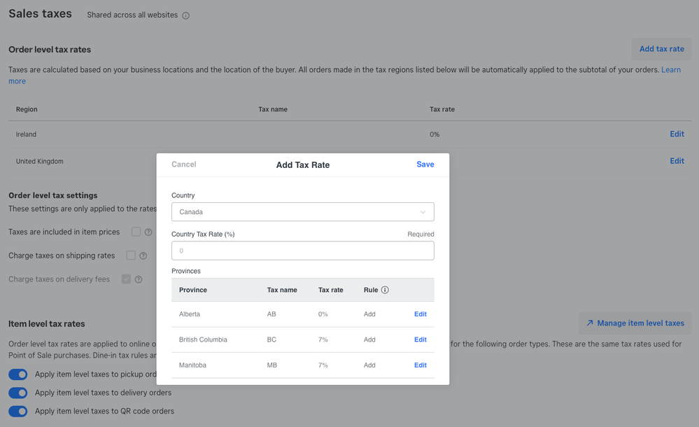Click help icon beside Charge taxes on delivery fees

[x=139, y=279]
